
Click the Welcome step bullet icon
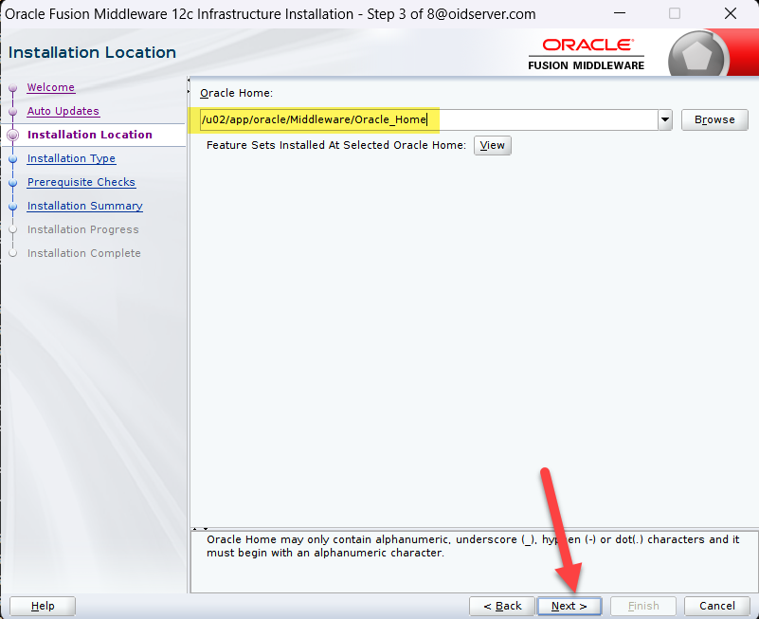tap(12, 88)
